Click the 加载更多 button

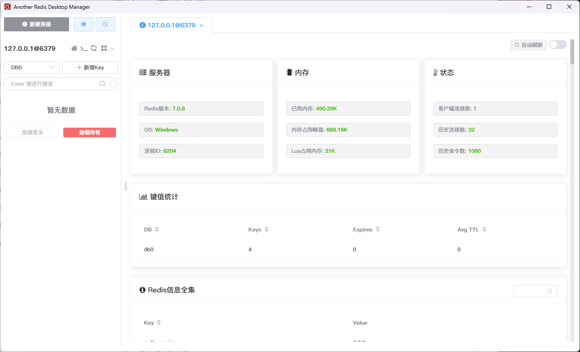pyautogui.click(x=32, y=132)
